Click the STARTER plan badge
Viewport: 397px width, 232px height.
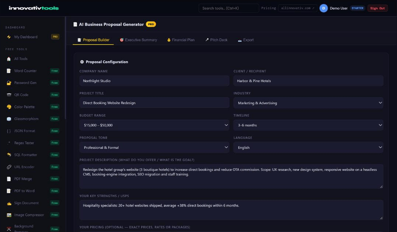357,8
